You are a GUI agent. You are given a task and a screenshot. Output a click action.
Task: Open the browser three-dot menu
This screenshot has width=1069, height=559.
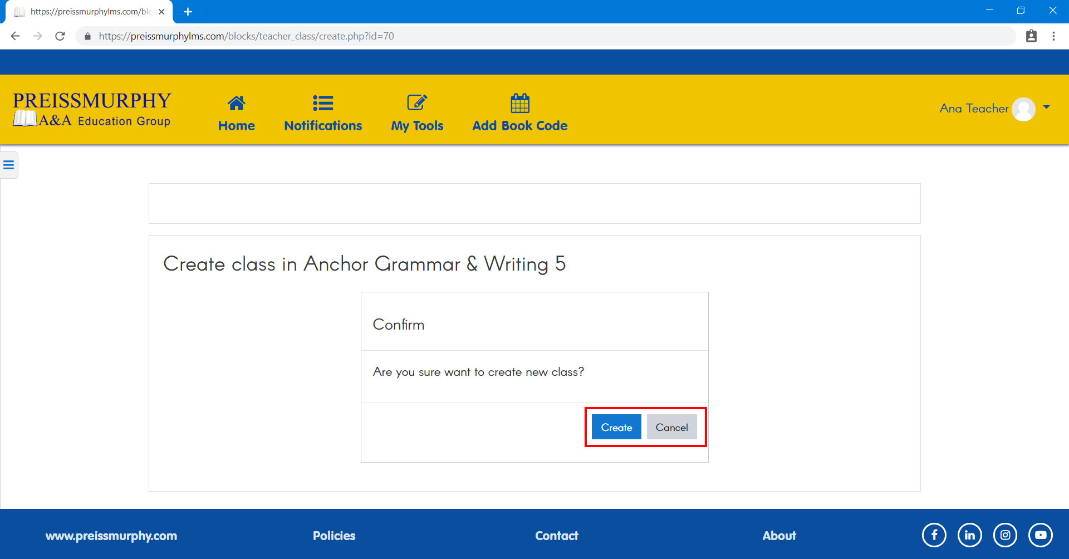tap(1053, 36)
